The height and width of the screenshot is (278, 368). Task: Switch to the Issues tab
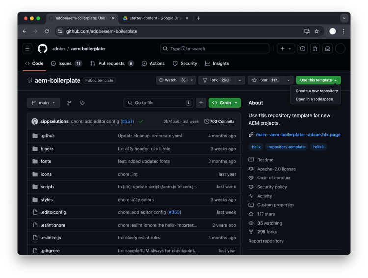click(x=67, y=64)
